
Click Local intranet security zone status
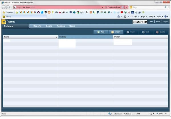coord(124,114)
